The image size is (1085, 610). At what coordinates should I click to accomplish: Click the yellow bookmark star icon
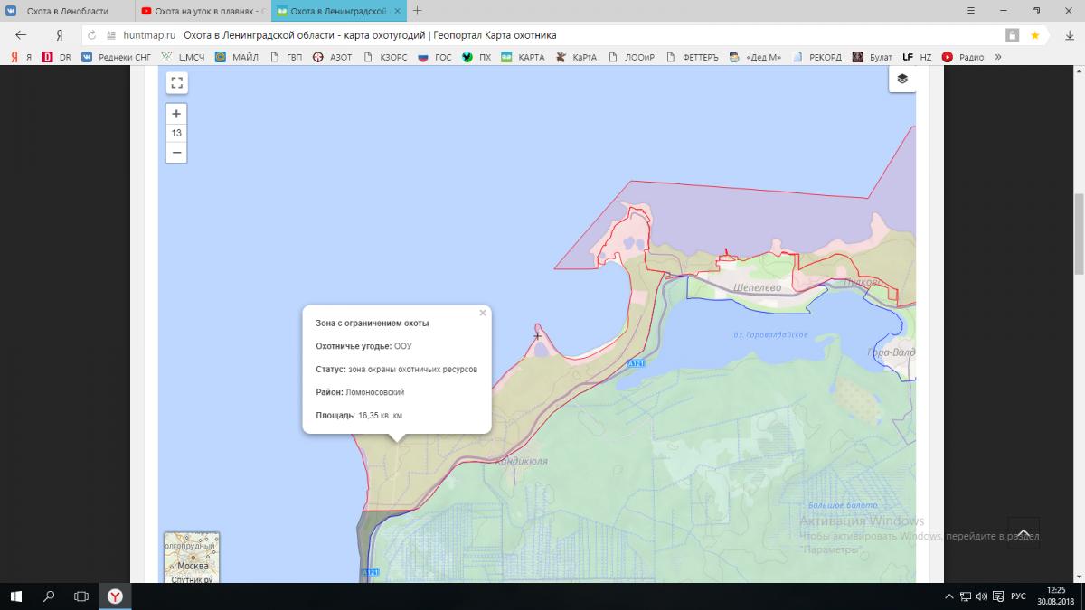pos(1034,35)
